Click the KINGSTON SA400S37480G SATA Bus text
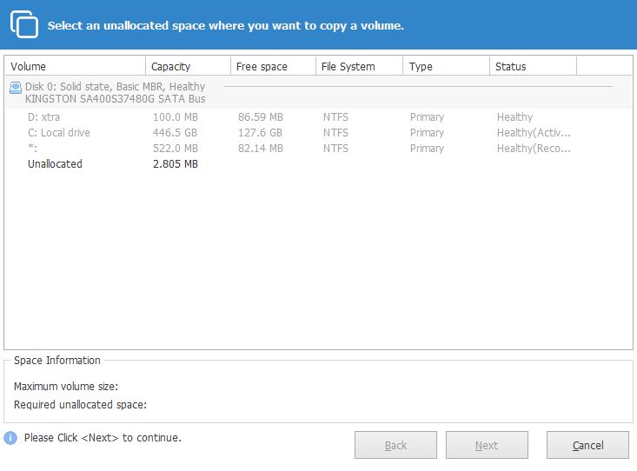The image size is (637, 471). pyautogui.click(x=116, y=99)
